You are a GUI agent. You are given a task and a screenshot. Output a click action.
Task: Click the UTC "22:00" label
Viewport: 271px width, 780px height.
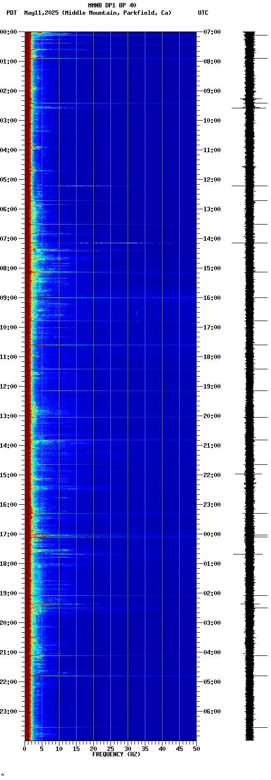[212, 475]
